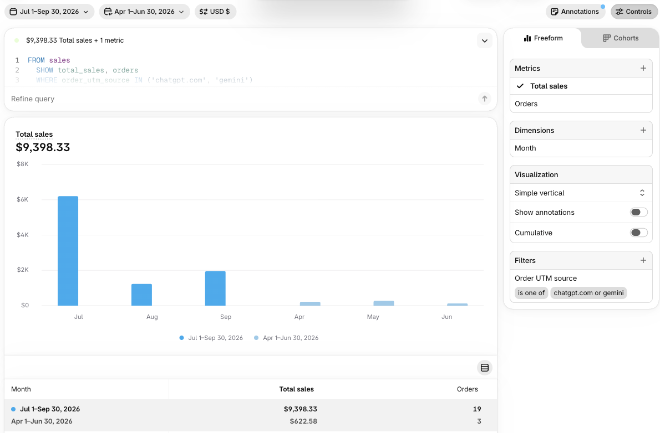
Task: Select the Orders metric in the Metrics list
Action: click(581, 104)
